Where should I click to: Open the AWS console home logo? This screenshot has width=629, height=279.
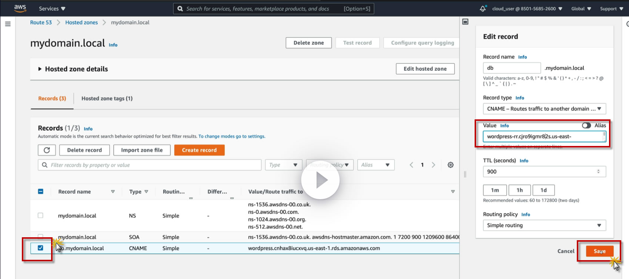(20, 8)
